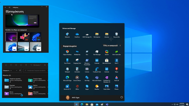Select the colorful flower theme thumbnail

(23, 37)
